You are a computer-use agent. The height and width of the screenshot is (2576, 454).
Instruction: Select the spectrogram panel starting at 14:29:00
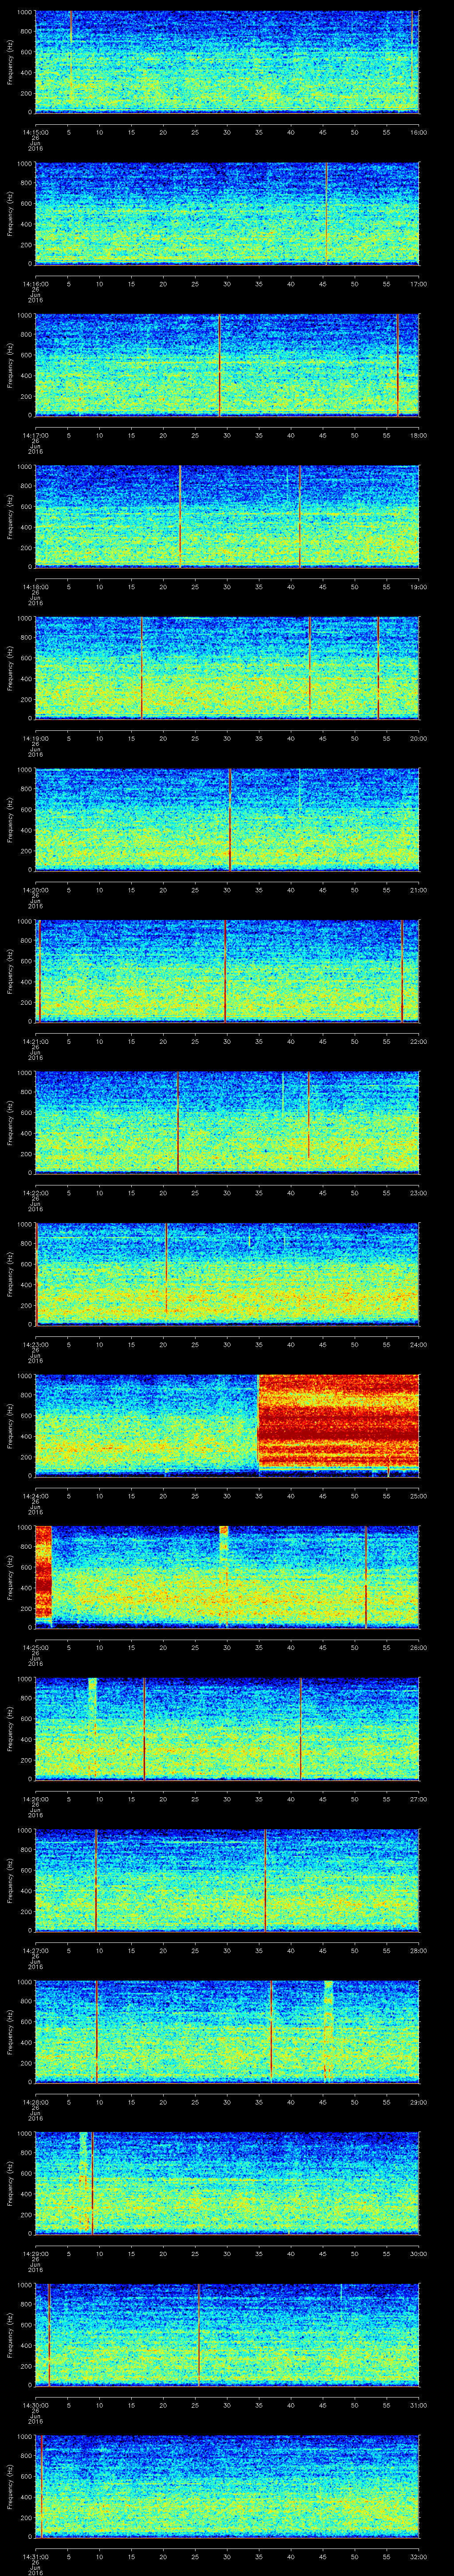(227, 2183)
